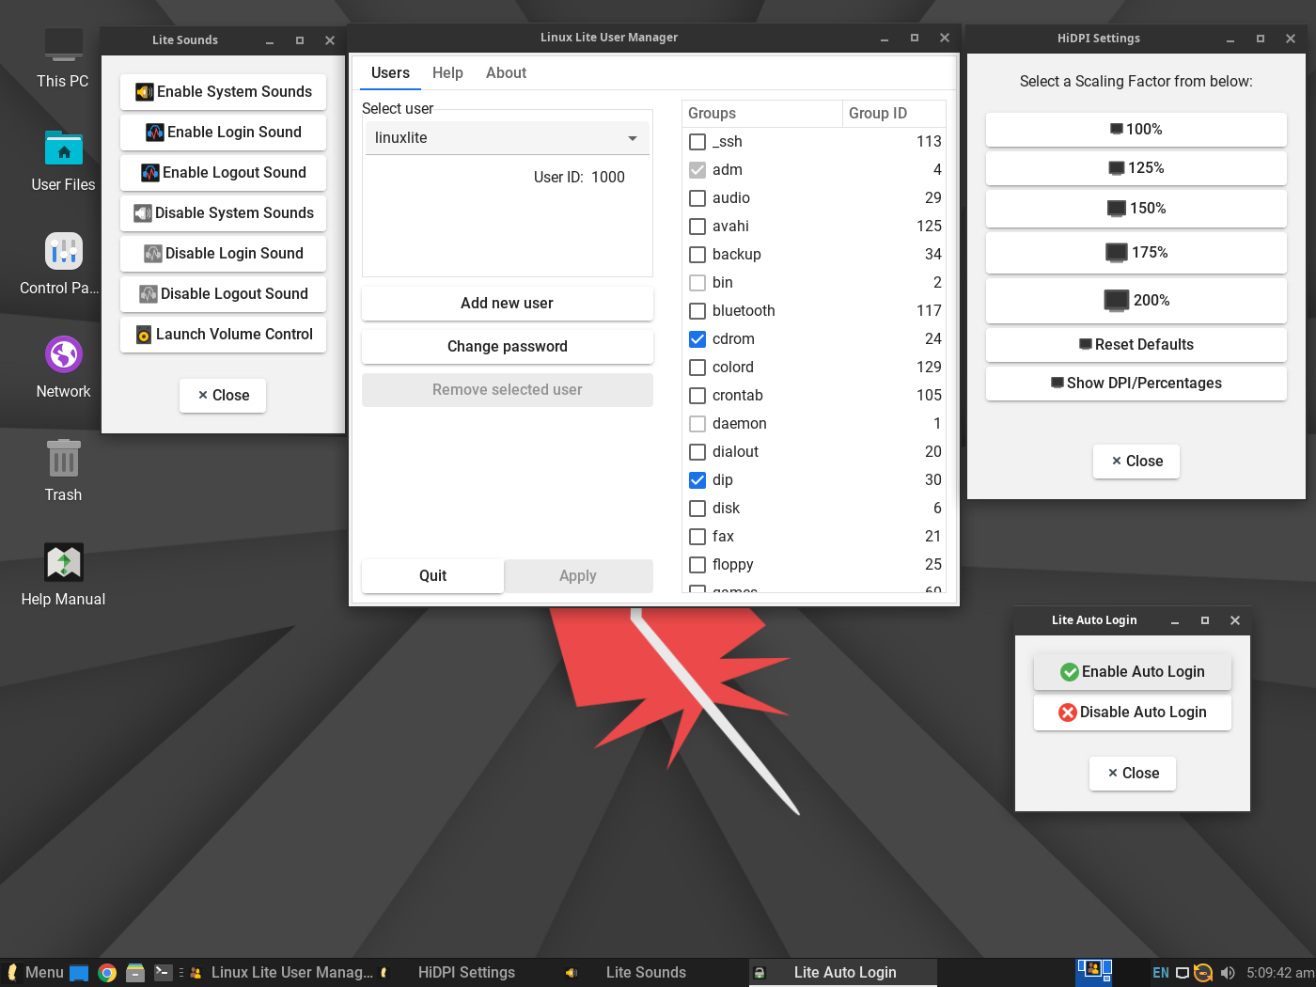Sort by Group ID column header
The image size is (1316, 987).
[894, 114]
